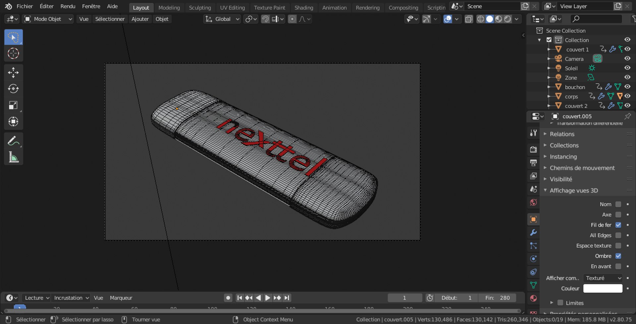The width and height of the screenshot is (636, 324).
Task: Switch to the Modeling workspace tab
Action: tap(169, 8)
